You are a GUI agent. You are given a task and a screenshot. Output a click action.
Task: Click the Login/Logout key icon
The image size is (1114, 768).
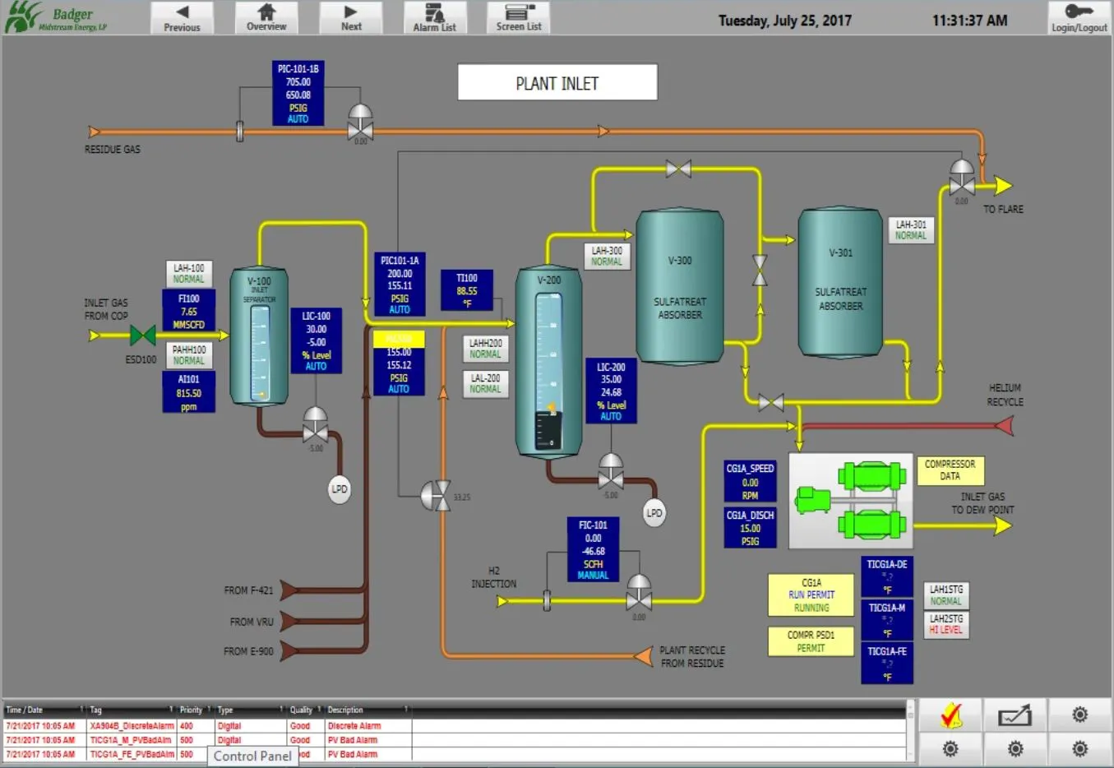coord(1078,17)
